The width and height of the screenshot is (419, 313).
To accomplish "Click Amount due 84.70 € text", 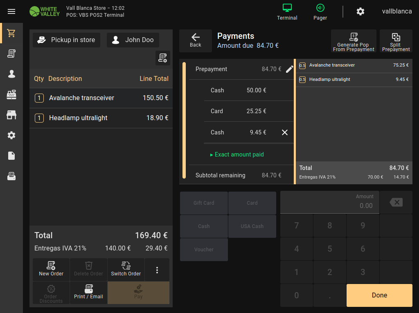I will click(x=248, y=46).
